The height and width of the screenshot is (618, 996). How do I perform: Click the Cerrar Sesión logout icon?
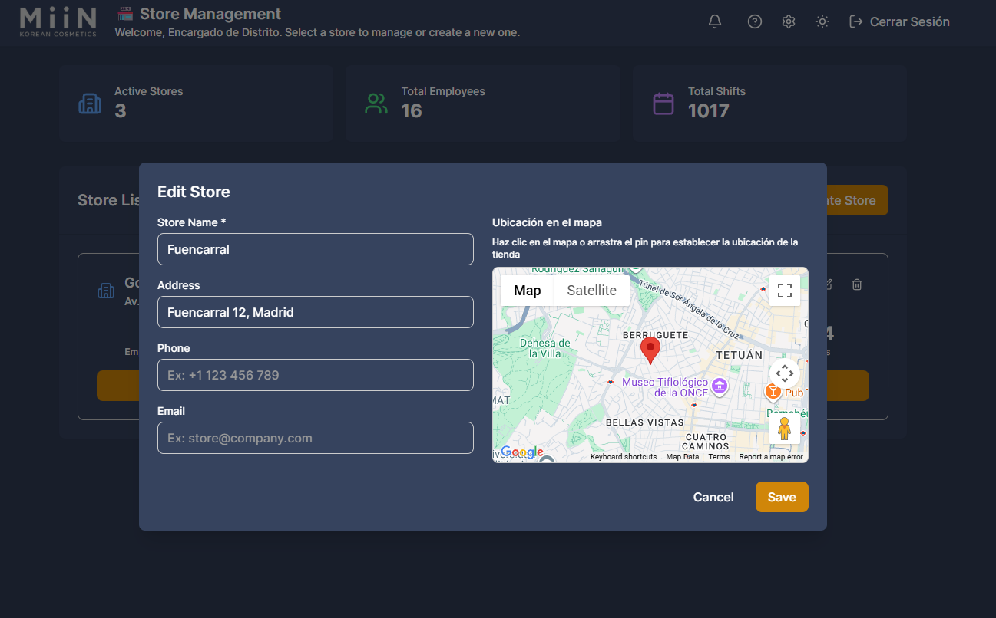[x=855, y=21]
